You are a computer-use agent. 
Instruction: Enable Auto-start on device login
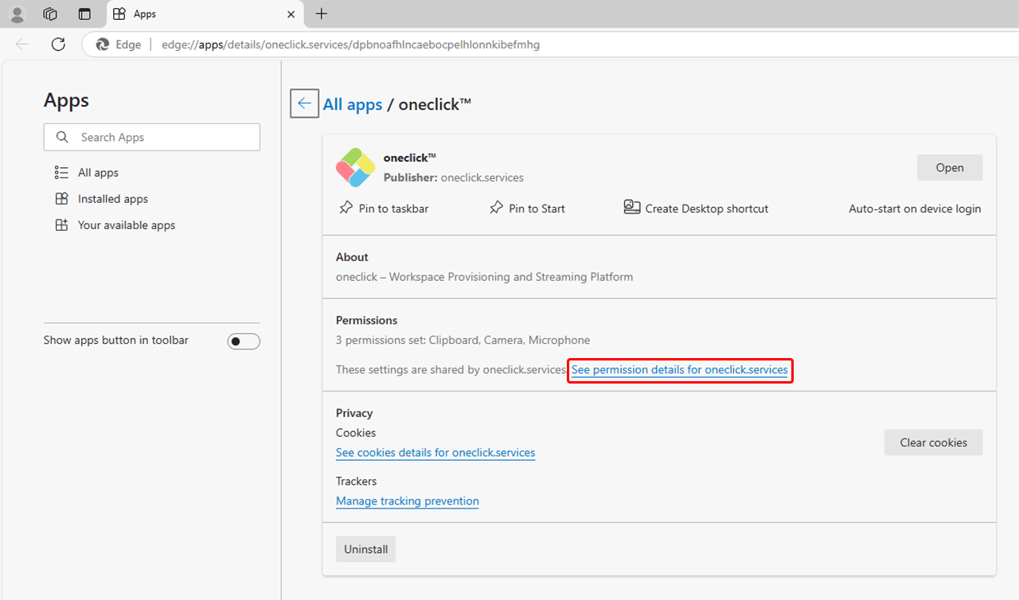tap(914, 208)
